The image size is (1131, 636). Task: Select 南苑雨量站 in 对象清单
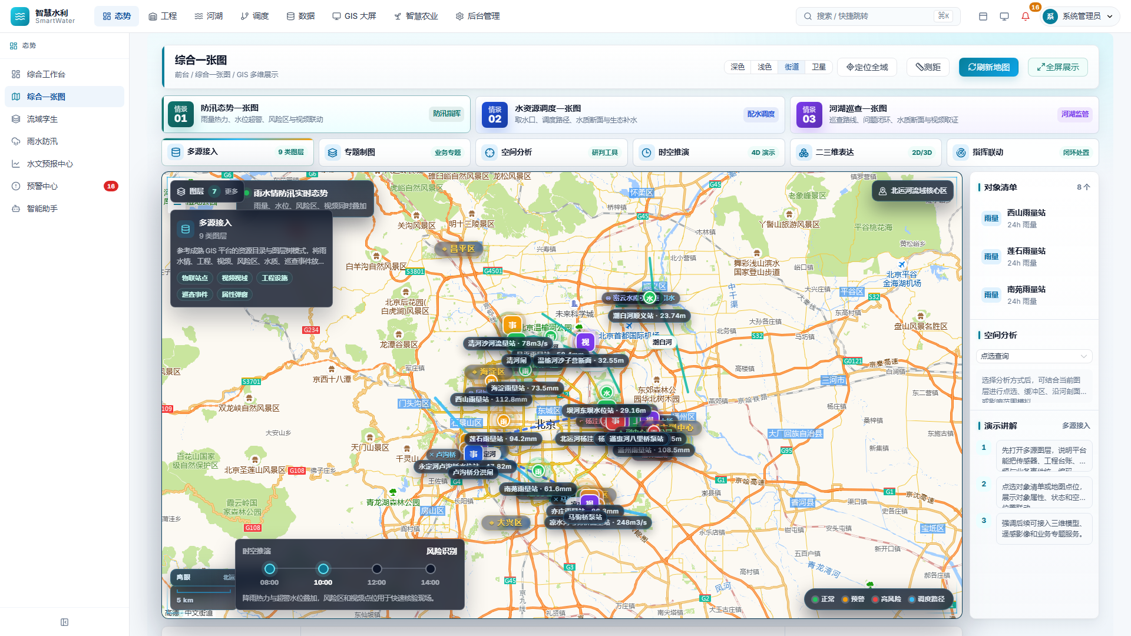1034,295
